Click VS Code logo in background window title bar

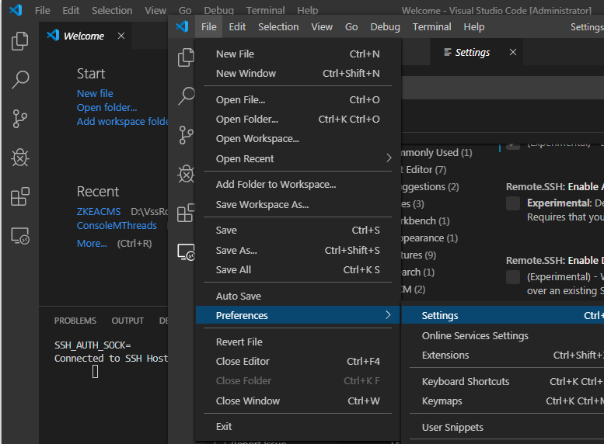(16, 10)
